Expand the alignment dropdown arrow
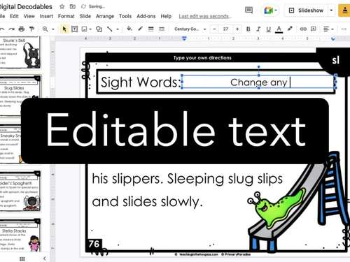 [x=332, y=29]
